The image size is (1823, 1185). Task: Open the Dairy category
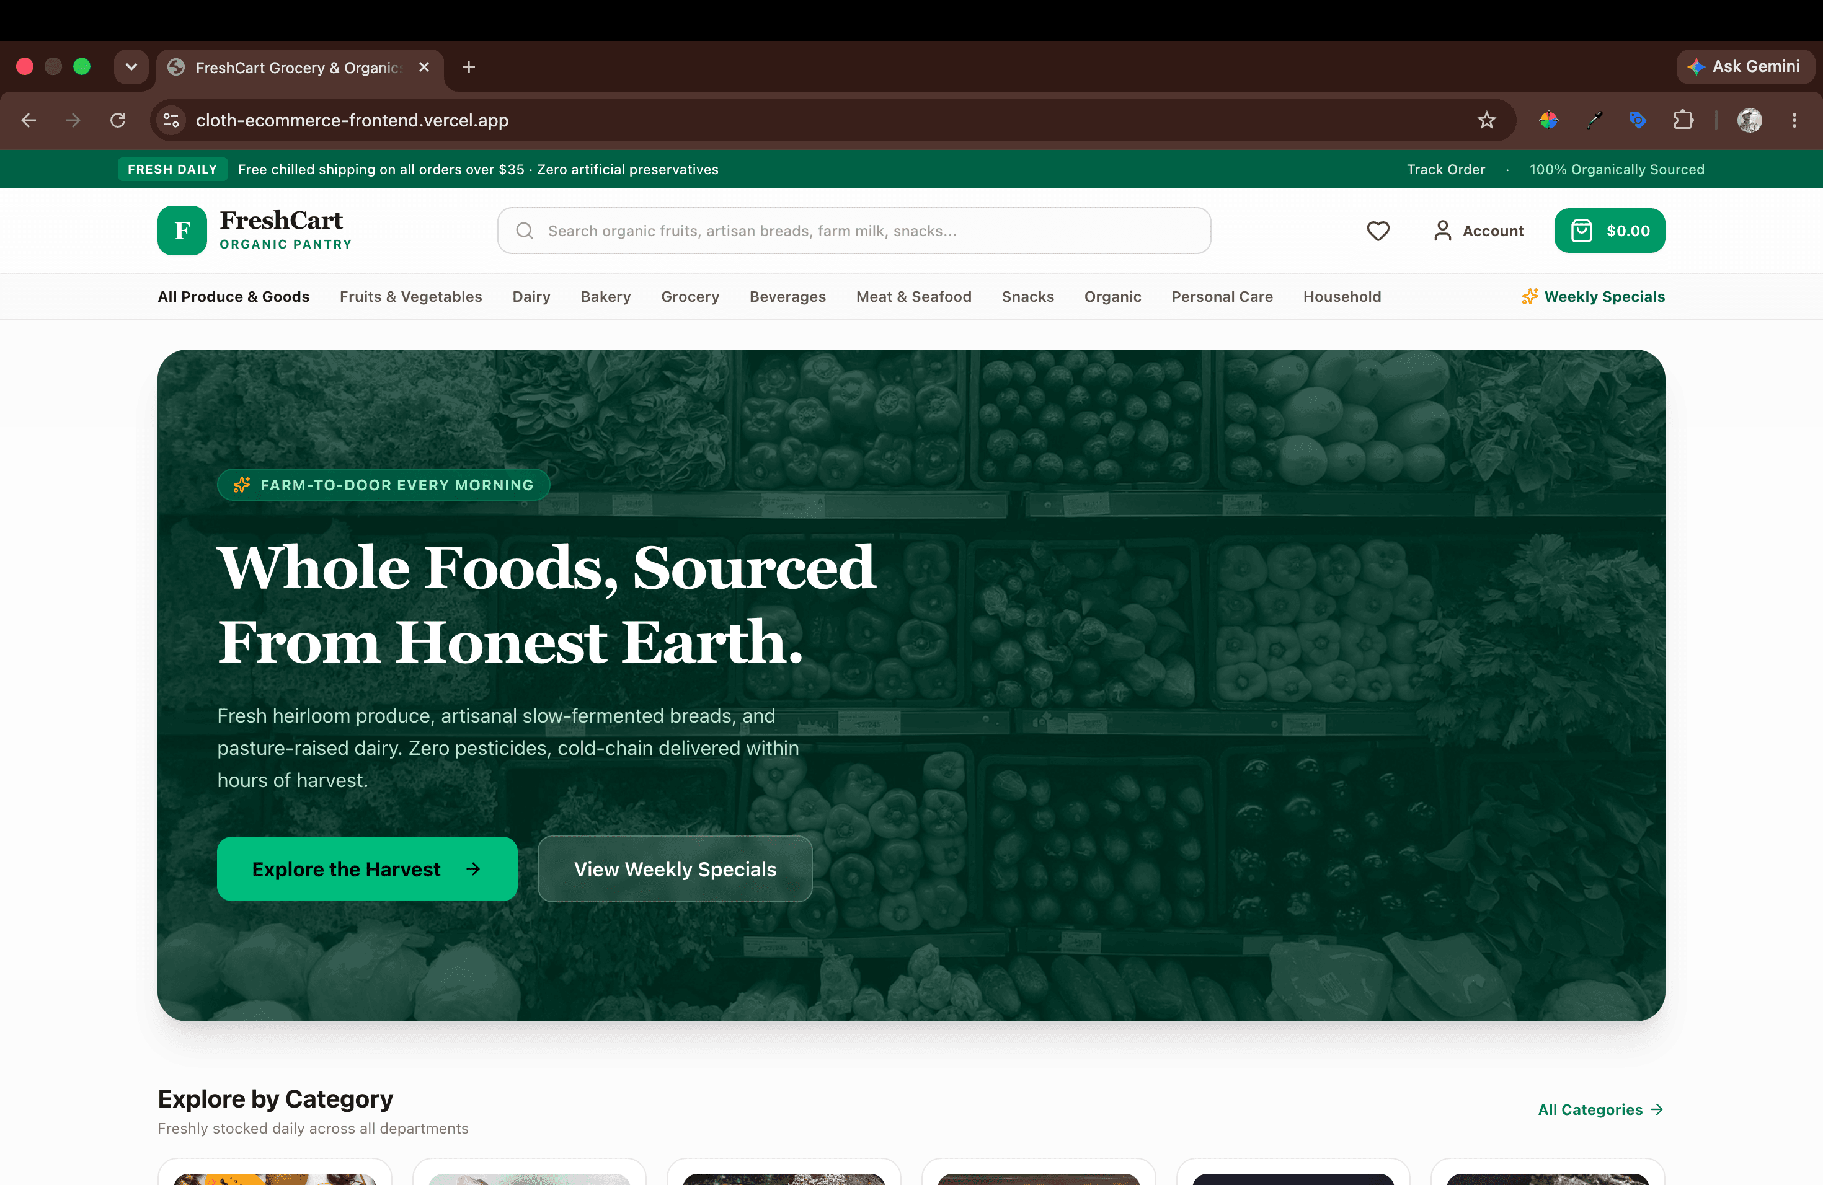click(x=531, y=296)
